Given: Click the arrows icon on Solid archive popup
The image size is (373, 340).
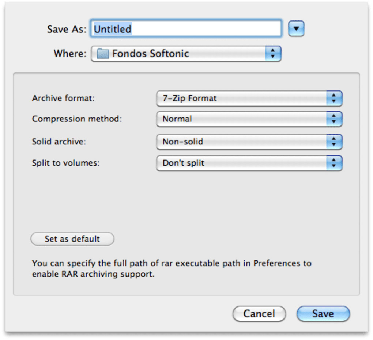Looking at the screenshot, I should point(334,142).
